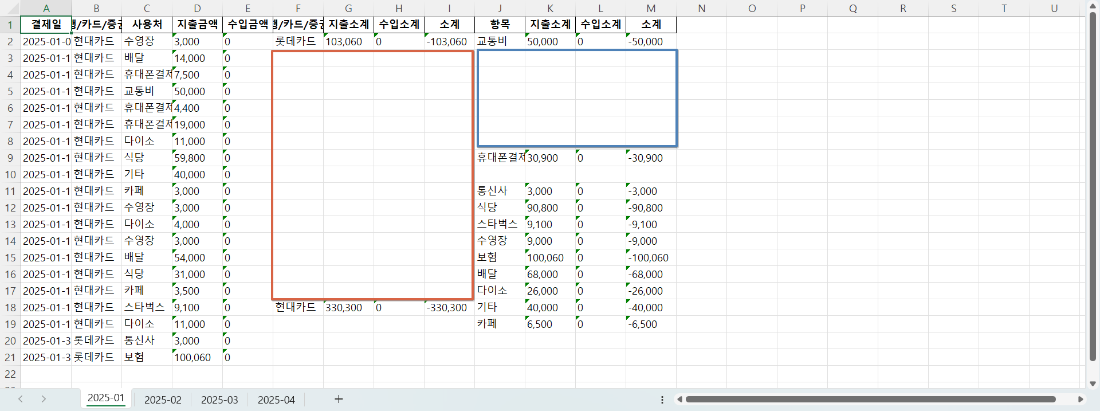Select cell showing 14,000
This screenshot has height=411, width=1100.
tap(197, 58)
